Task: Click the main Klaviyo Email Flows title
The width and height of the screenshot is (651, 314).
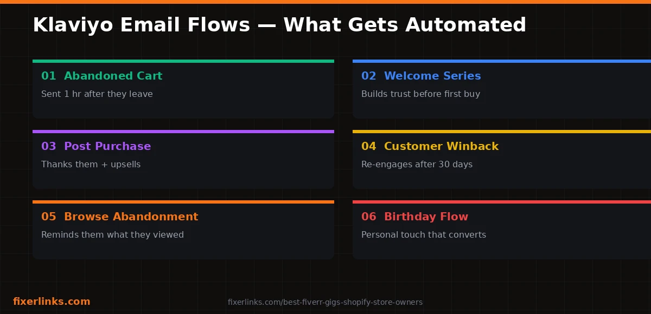Action: tap(279, 25)
